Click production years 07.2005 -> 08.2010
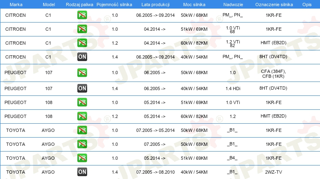This screenshot has height=179, width=320. [155, 172]
